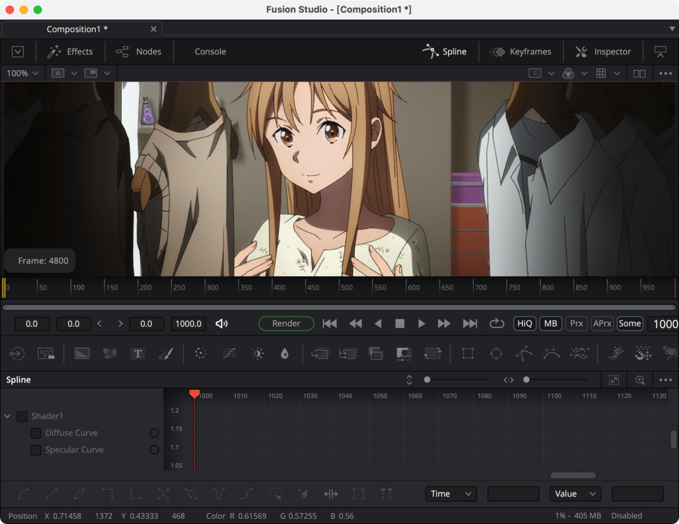Click the Spline vertical zoom slider
The height and width of the screenshot is (524, 679).
point(457,380)
